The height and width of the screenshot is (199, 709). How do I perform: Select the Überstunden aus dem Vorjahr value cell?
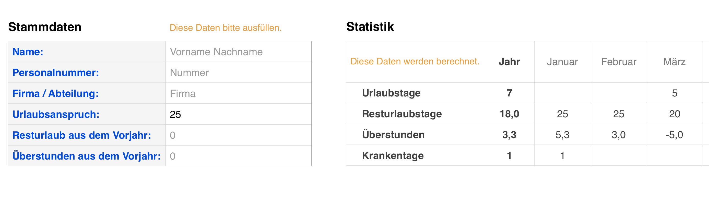[238, 156]
